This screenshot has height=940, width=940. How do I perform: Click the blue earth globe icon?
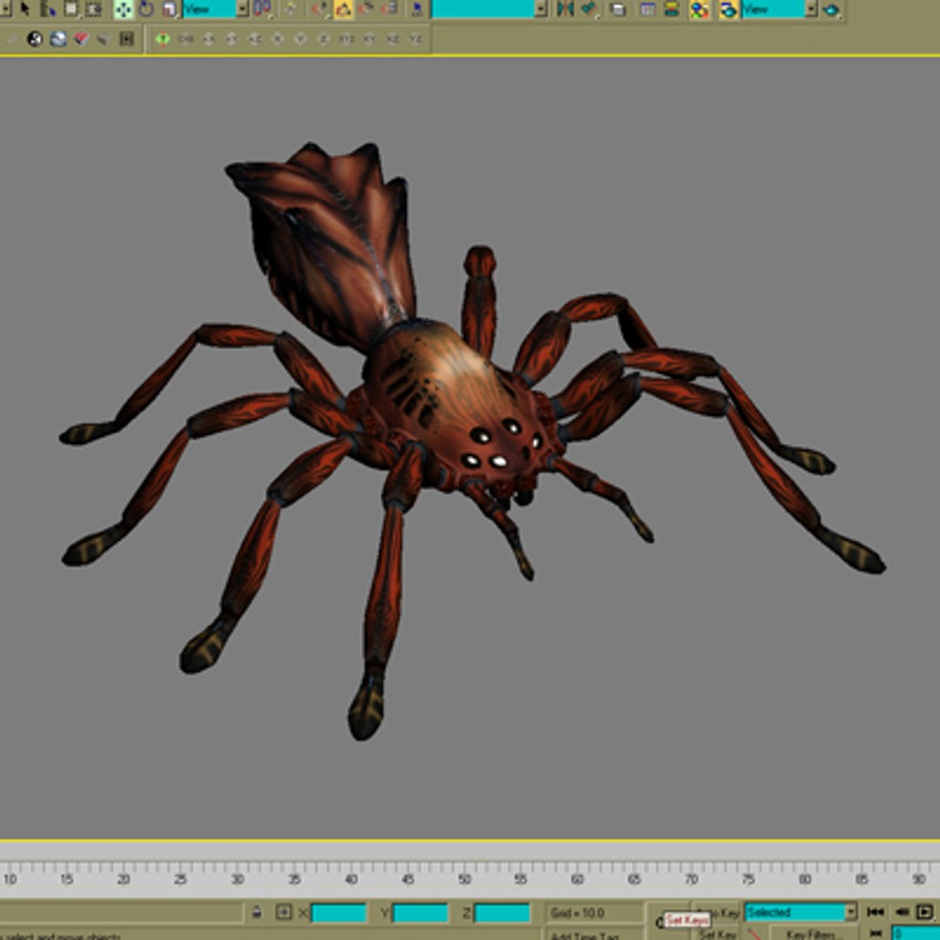[x=58, y=39]
